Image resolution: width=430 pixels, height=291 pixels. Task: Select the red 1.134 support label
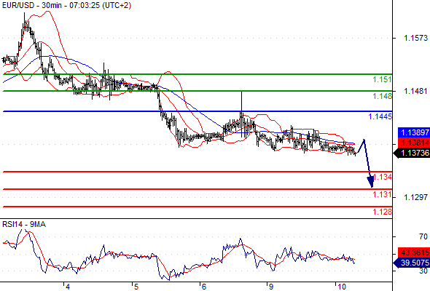[x=383, y=177]
